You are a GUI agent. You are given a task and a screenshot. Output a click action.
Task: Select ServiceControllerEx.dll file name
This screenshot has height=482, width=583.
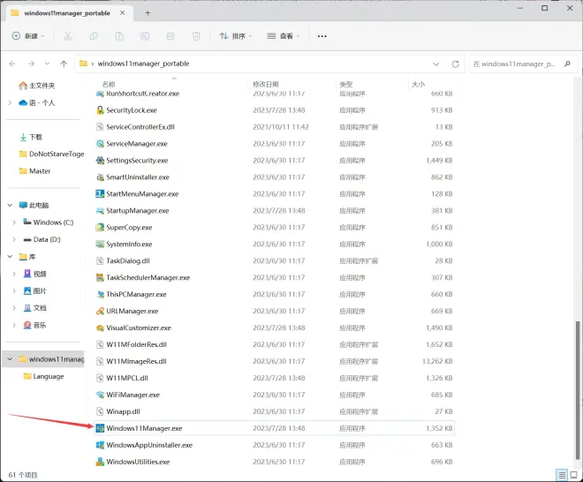click(x=140, y=127)
